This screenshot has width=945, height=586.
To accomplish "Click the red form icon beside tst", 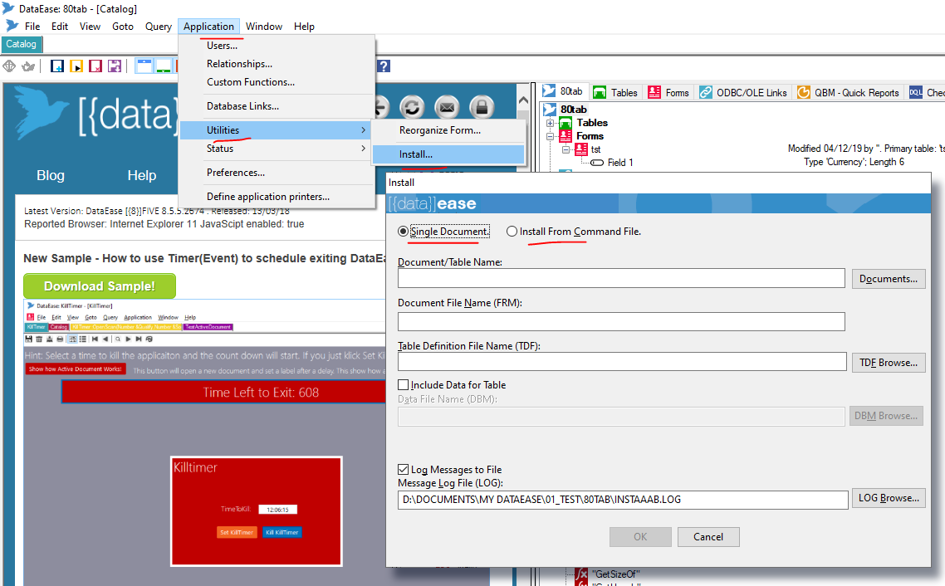I will point(581,149).
